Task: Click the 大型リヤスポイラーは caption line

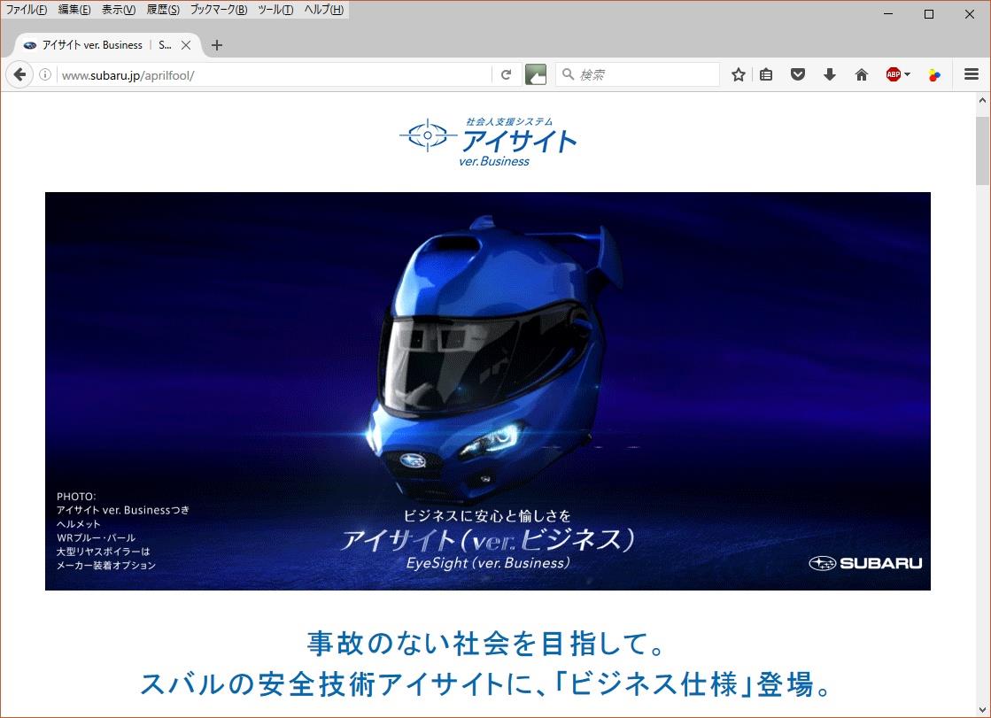Action: (104, 552)
